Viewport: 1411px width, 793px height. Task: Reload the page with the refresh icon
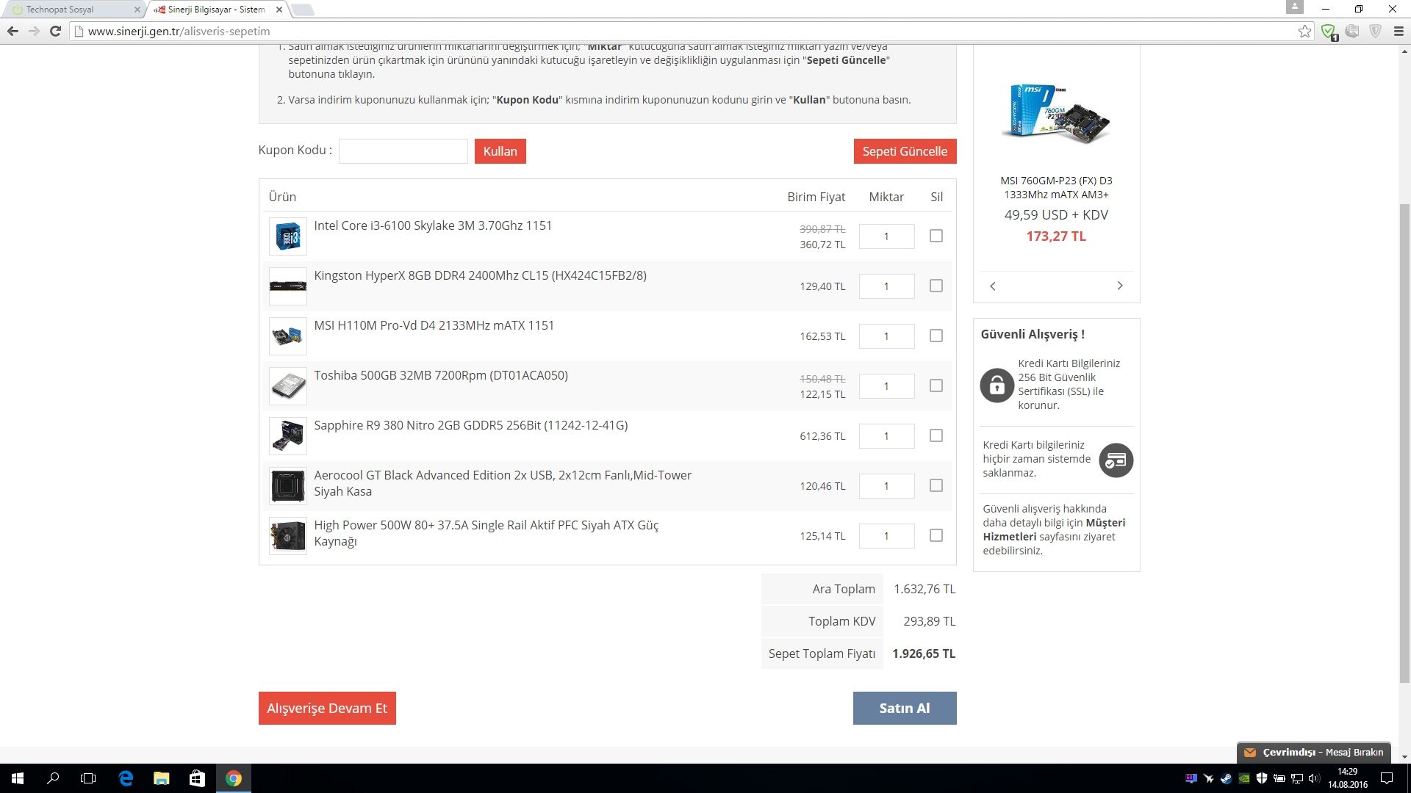tap(55, 31)
